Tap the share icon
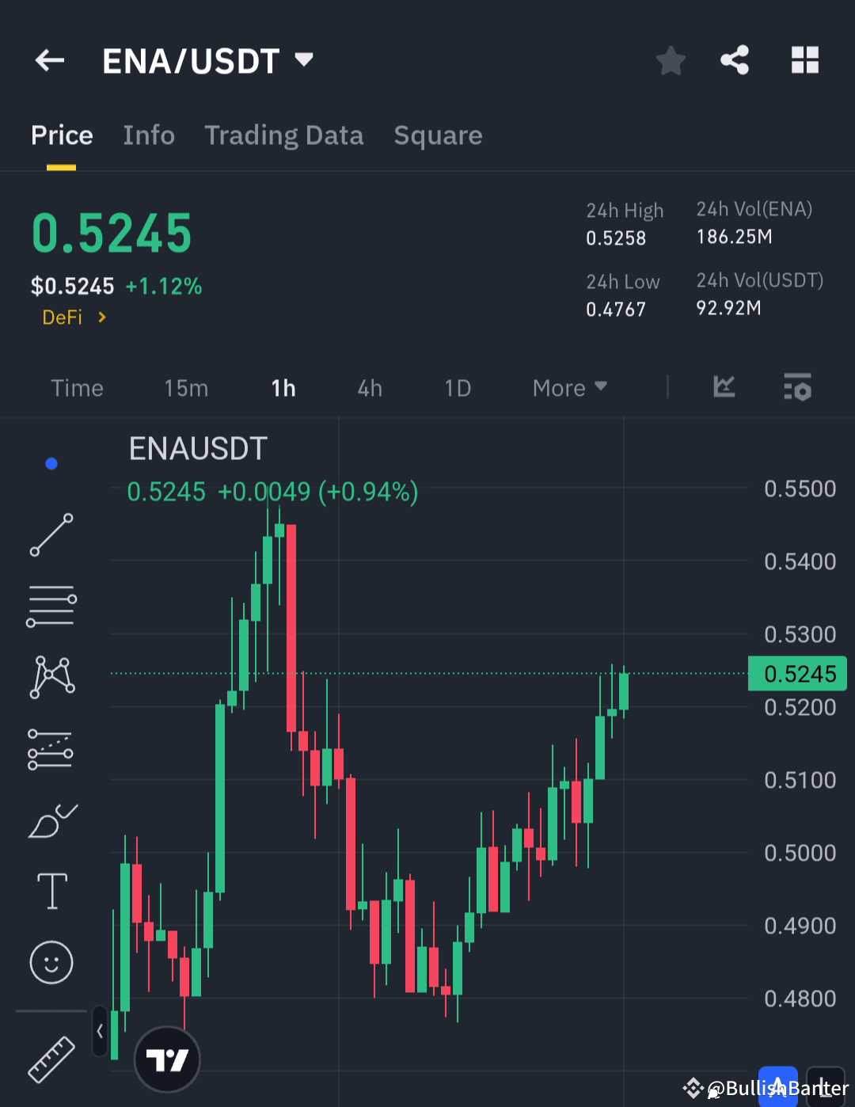Screen dimensions: 855x1107 click(735, 59)
